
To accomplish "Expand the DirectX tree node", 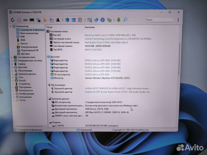I will pyautogui.click(x=13, y=81).
